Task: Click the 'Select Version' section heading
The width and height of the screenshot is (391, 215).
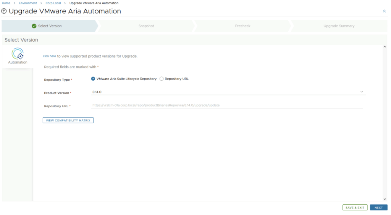Action: click(21, 40)
